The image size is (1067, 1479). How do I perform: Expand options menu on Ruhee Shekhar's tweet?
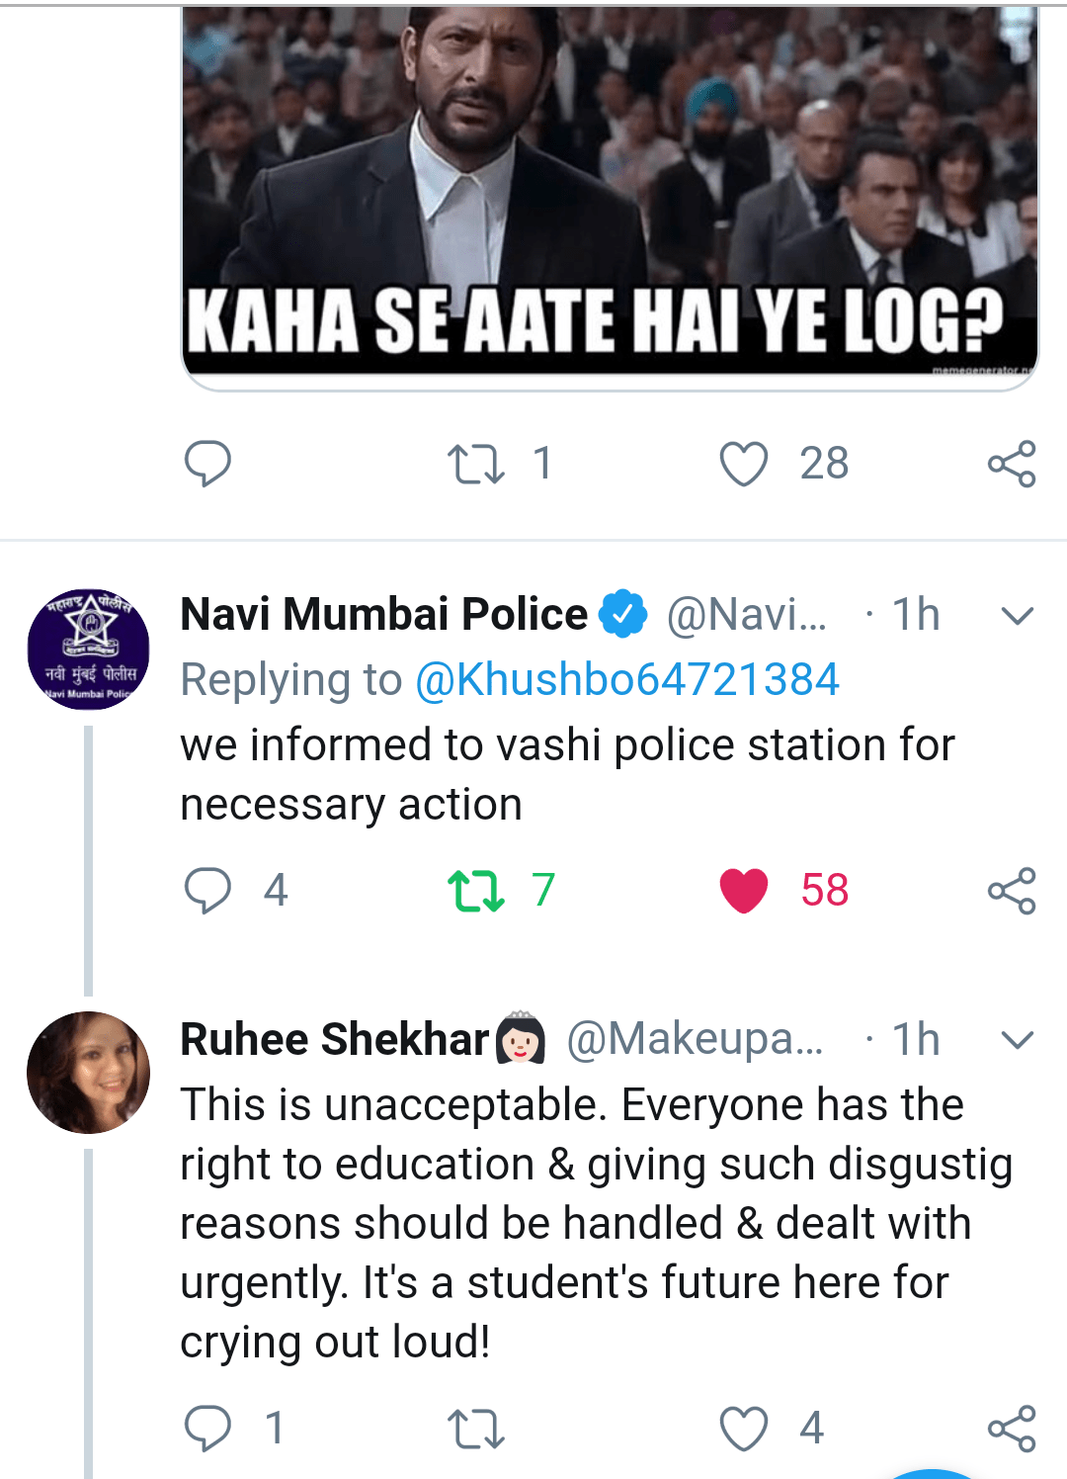pyautogui.click(x=1017, y=1040)
